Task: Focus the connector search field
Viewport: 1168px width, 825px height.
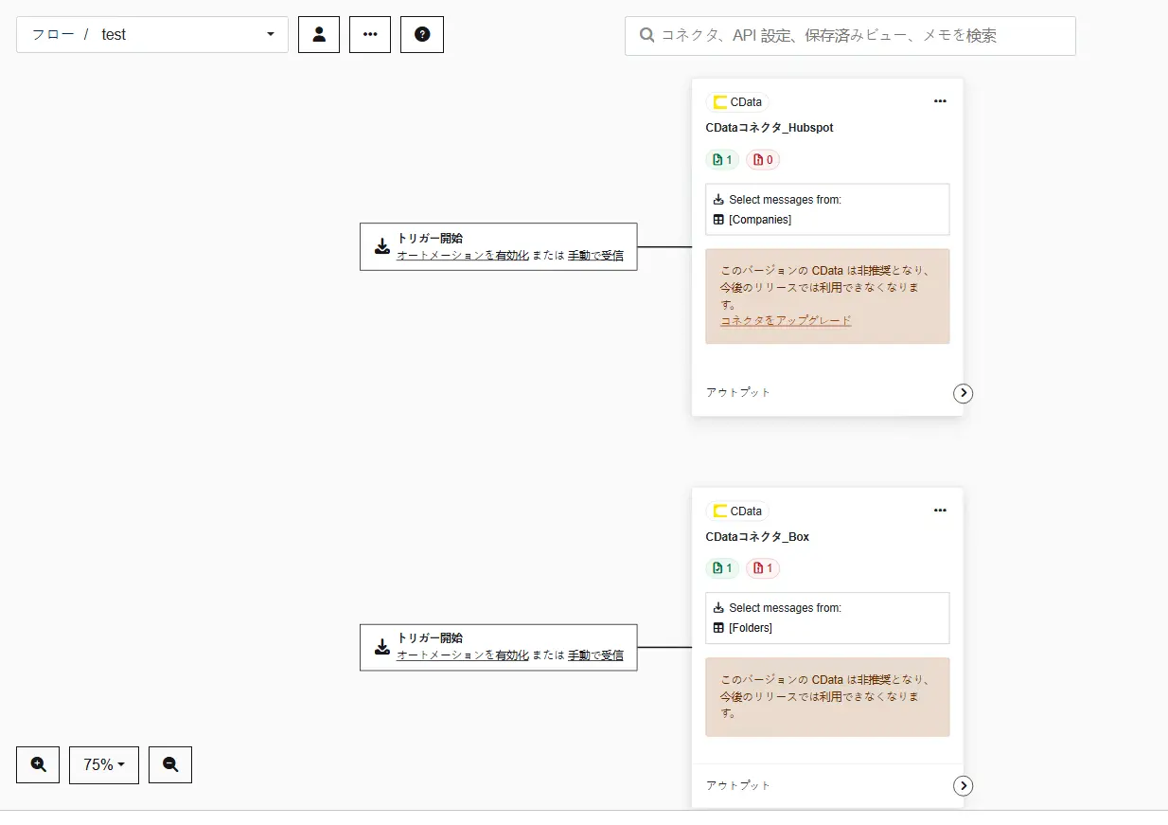Action: (x=850, y=36)
